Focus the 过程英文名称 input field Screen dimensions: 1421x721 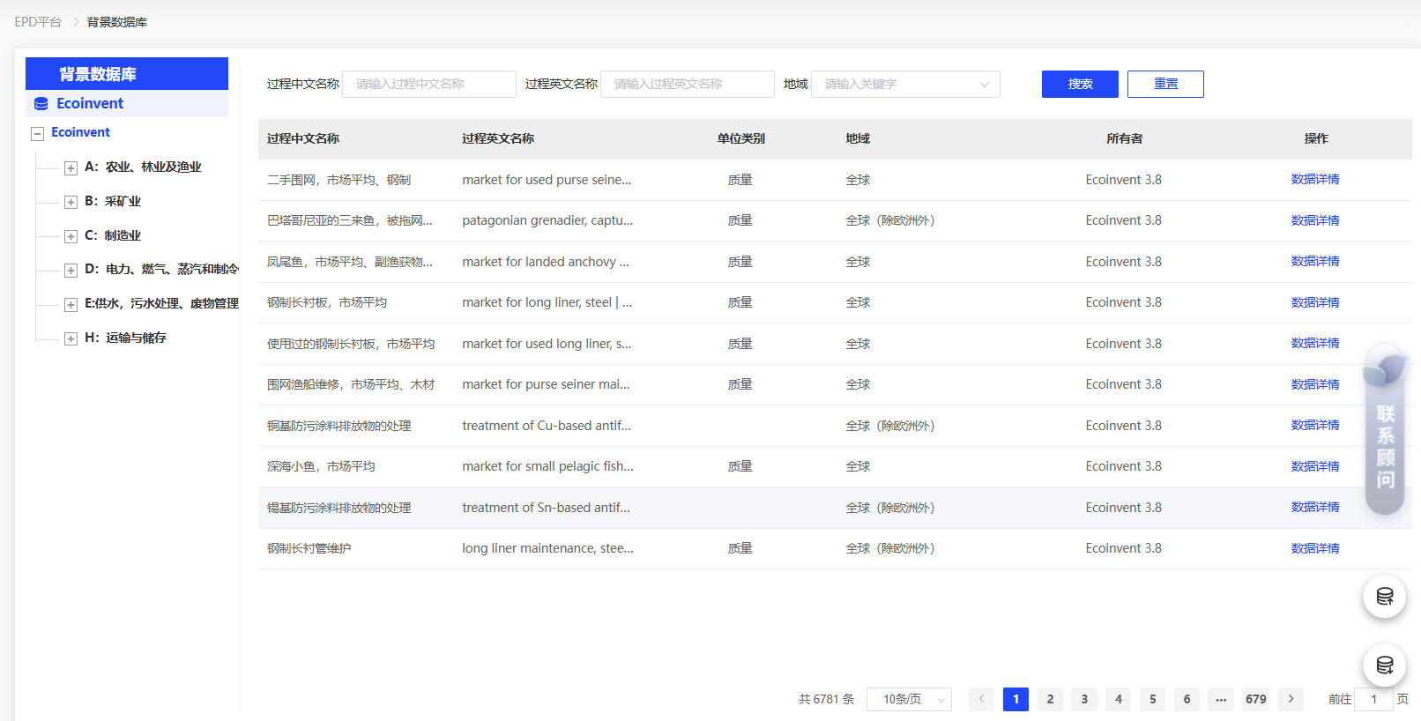click(x=688, y=84)
